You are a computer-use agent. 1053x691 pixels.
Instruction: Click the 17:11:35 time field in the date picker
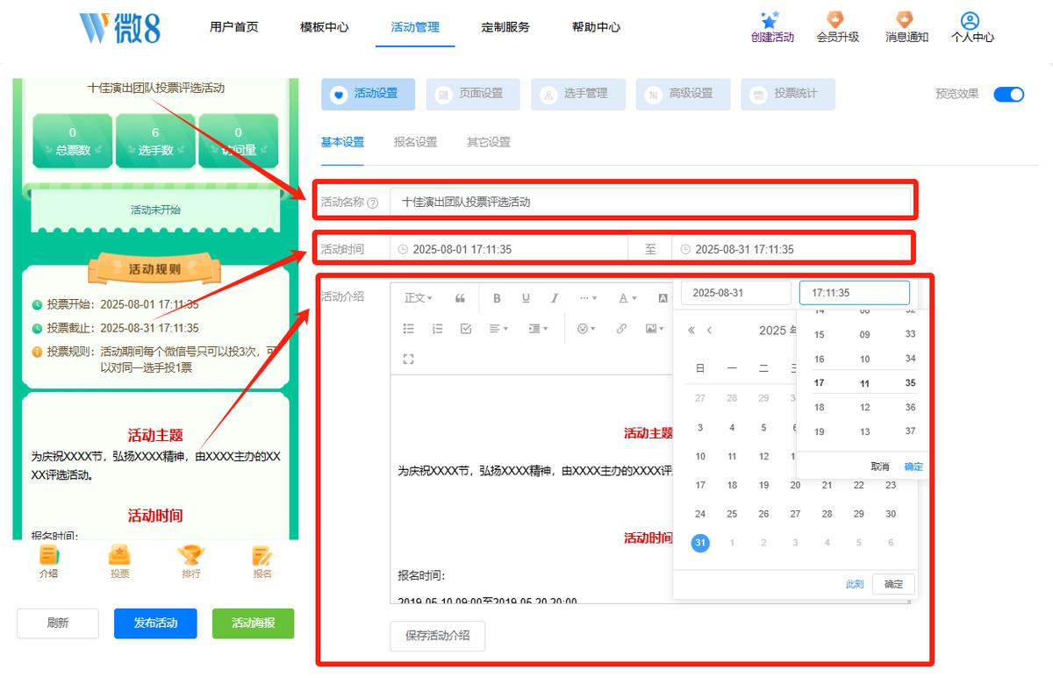pos(855,293)
